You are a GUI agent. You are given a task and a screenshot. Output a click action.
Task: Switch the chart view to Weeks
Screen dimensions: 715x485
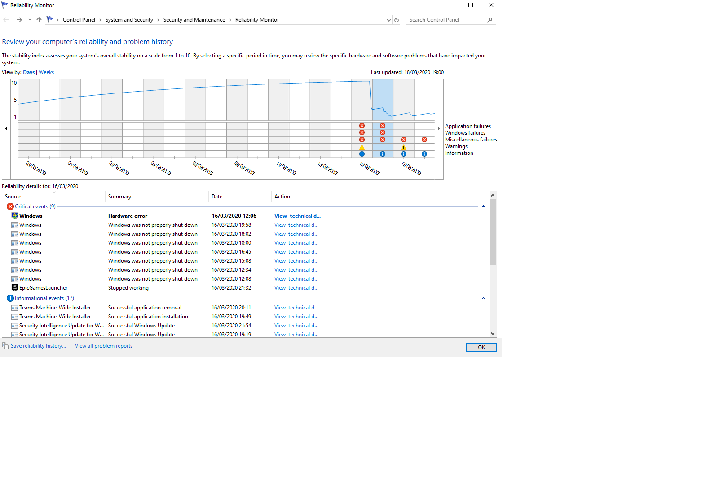click(46, 72)
